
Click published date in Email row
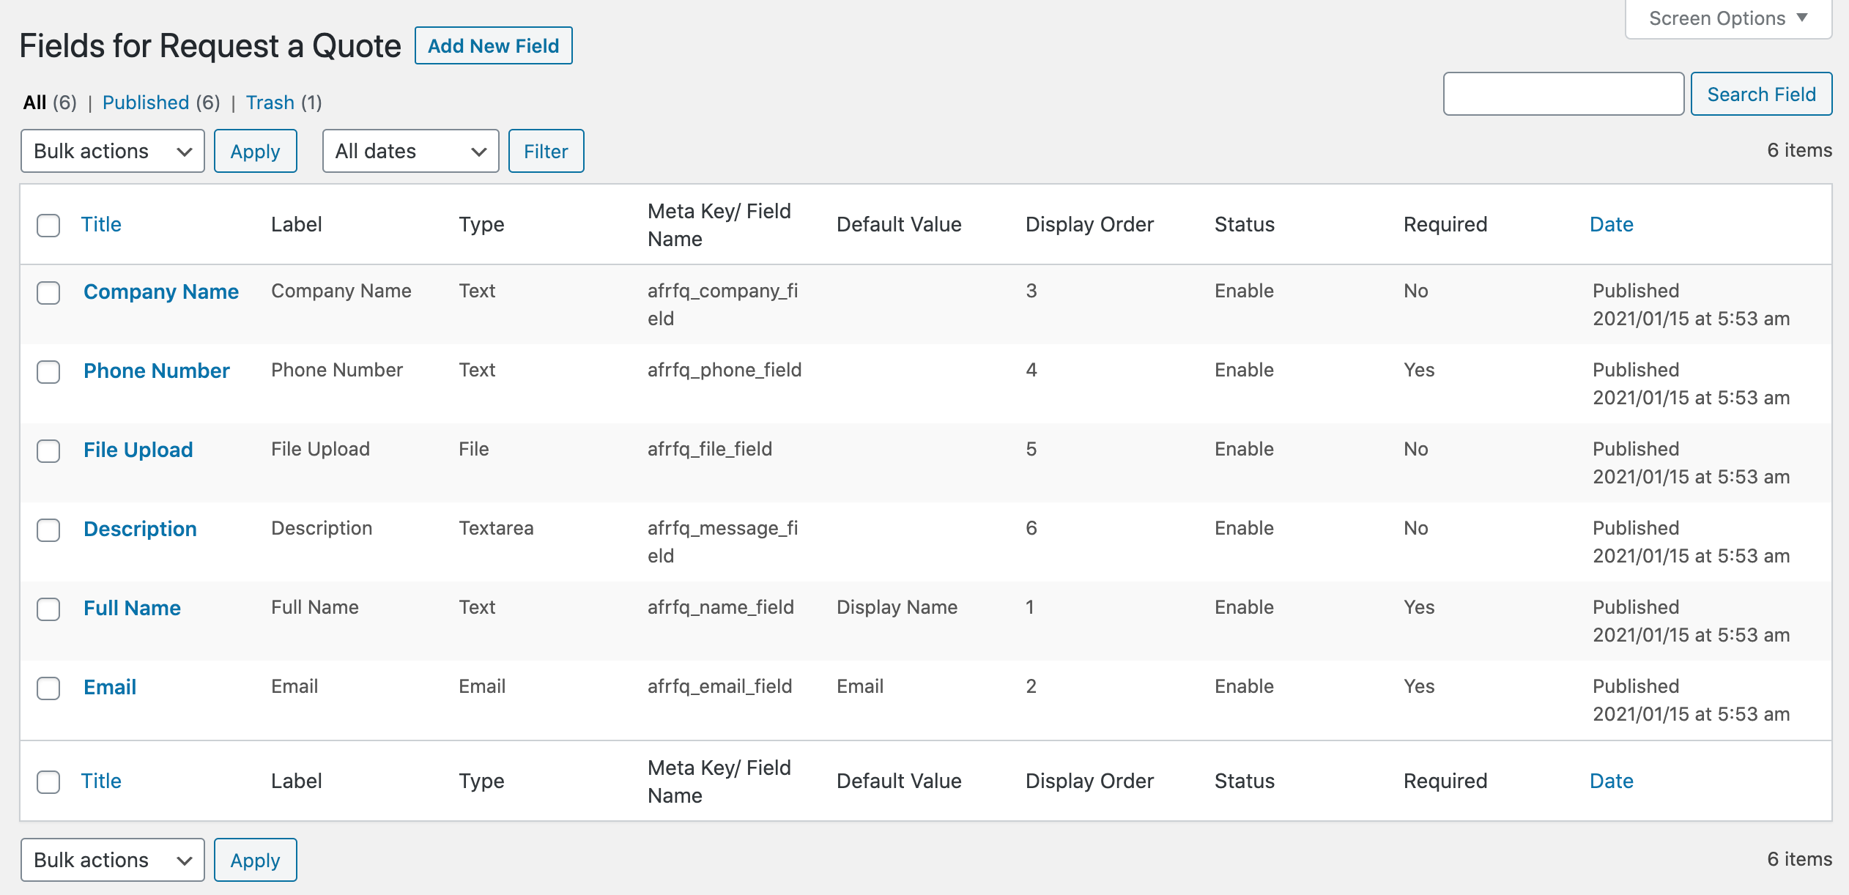click(1691, 700)
